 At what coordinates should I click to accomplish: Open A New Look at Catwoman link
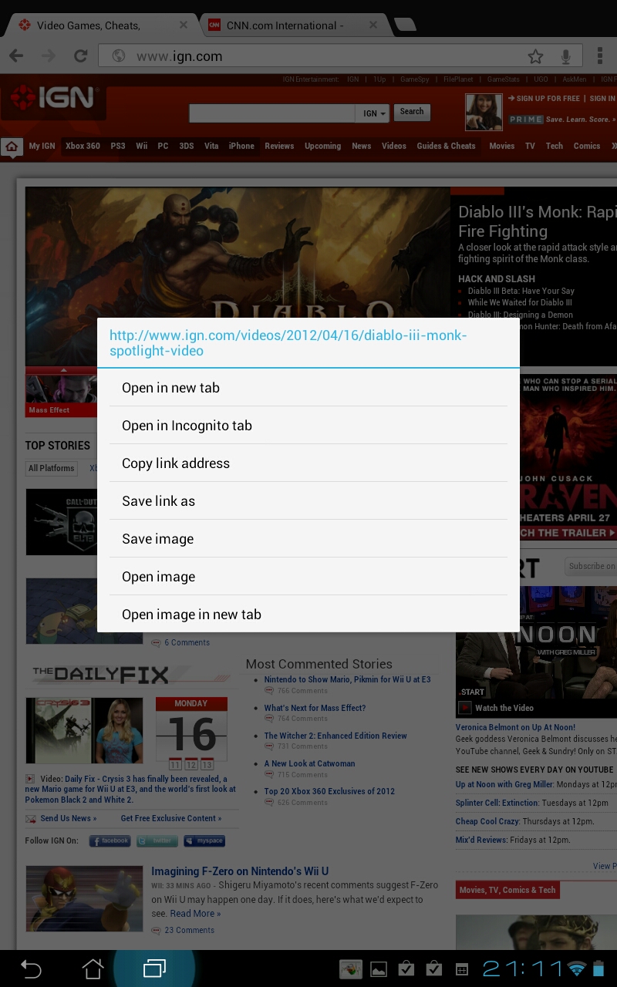309,763
